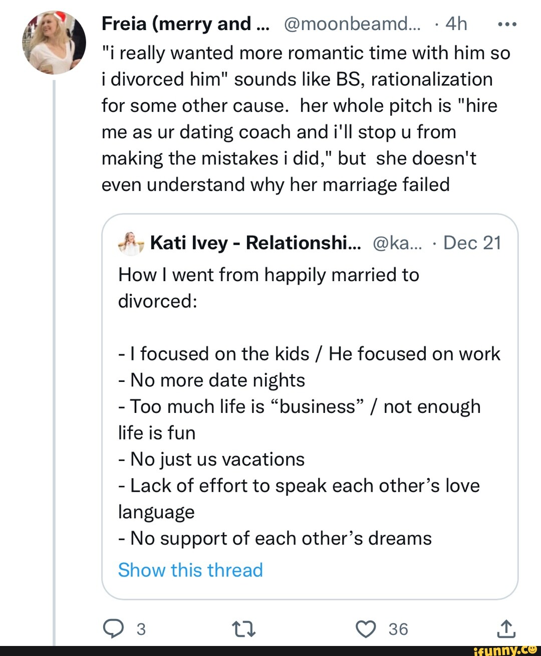Click the retweet arrows icon

tap(243, 629)
